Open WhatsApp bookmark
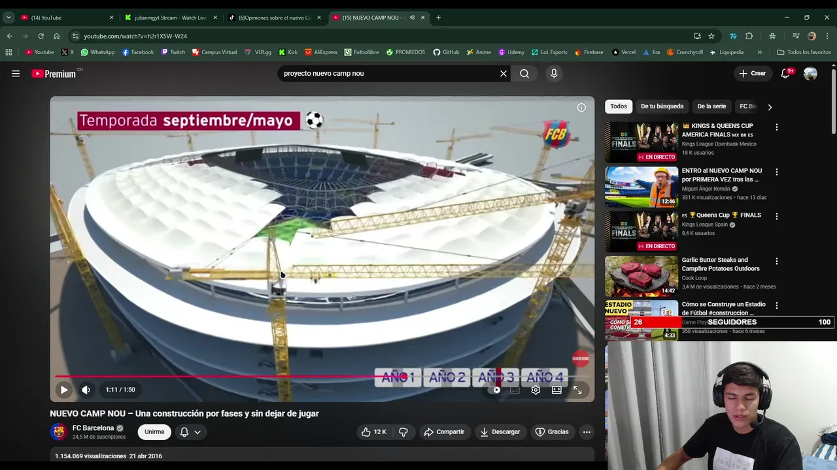Image resolution: width=837 pixels, height=470 pixels. (97, 52)
